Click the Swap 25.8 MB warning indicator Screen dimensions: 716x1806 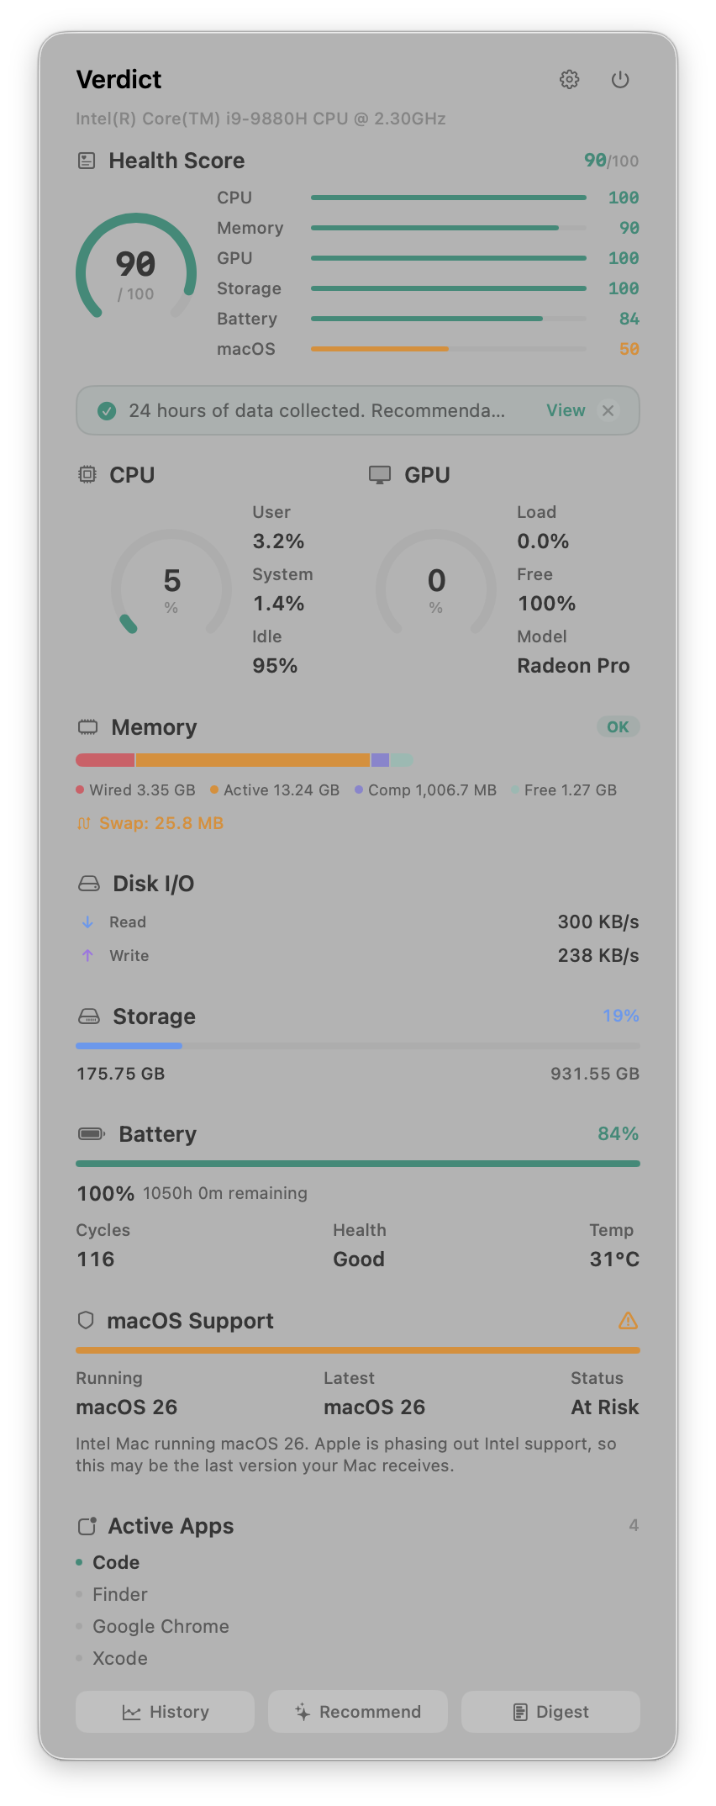click(150, 822)
